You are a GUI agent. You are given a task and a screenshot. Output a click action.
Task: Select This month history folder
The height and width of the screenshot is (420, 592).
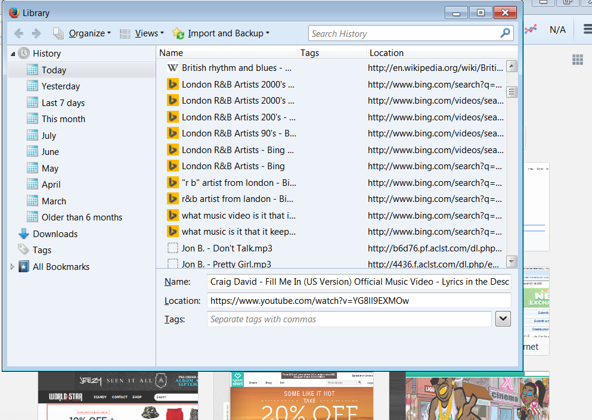(x=81, y=119)
